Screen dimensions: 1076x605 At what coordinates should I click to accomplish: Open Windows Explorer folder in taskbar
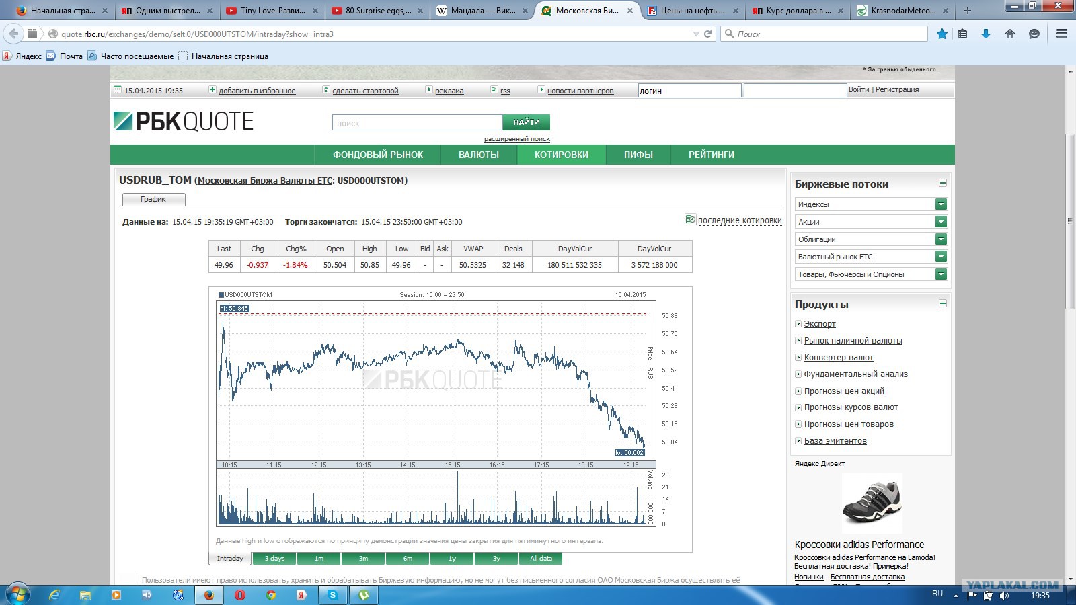(x=85, y=595)
